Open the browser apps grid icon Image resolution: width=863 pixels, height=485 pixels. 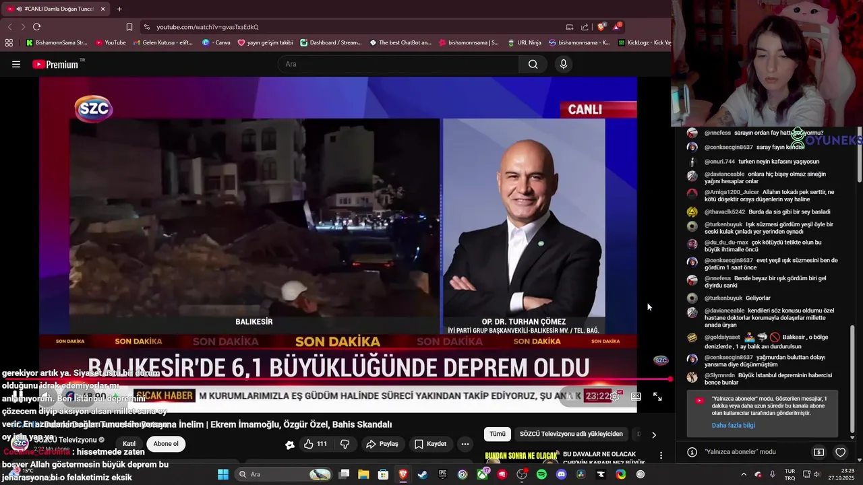coord(9,42)
